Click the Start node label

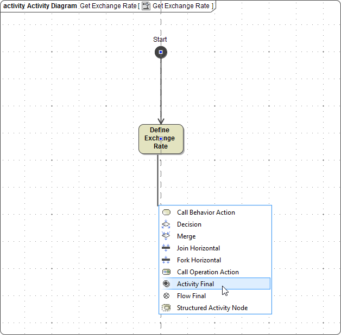tap(160, 40)
